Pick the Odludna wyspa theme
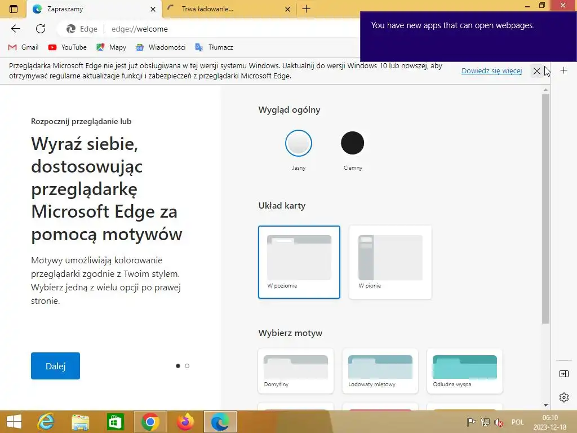The width and height of the screenshot is (577, 433). (x=465, y=371)
